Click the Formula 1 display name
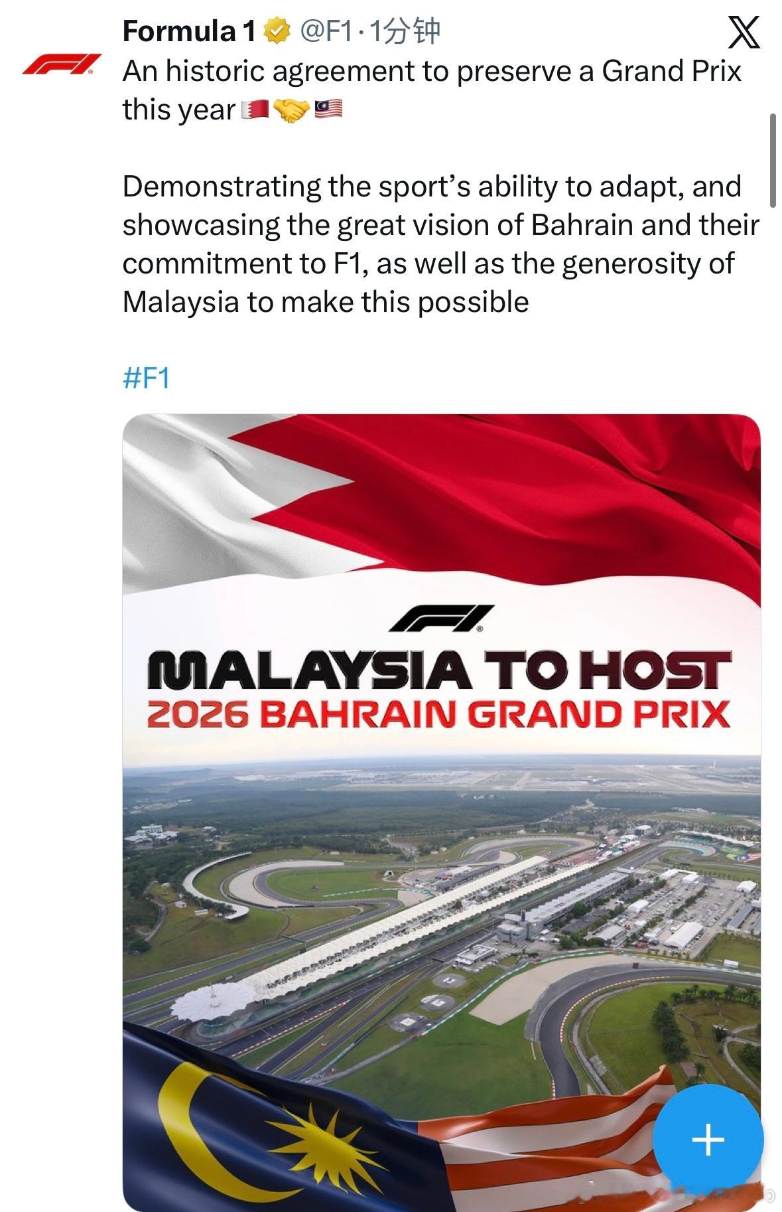The width and height of the screenshot is (782, 1212). [x=190, y=31]
